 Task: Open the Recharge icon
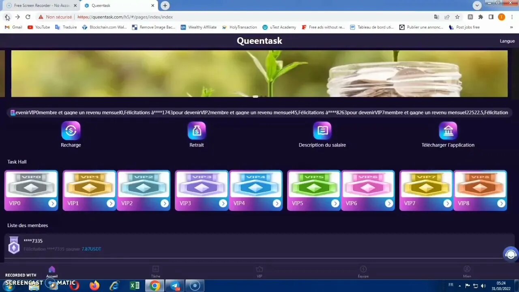71,131
